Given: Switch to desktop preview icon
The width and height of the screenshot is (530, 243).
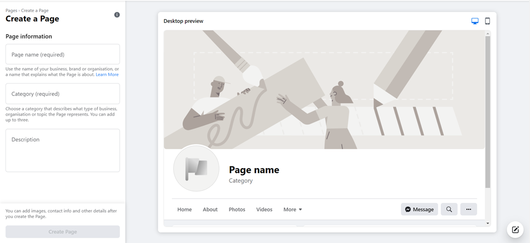Looking at the screenshot, I should (x=475, y=21).
